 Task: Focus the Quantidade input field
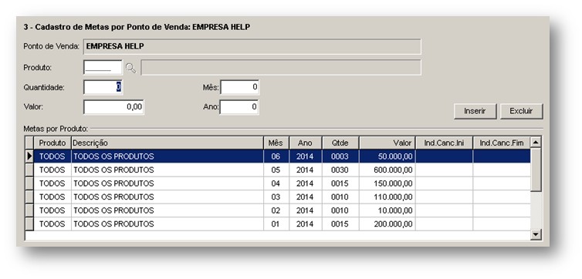[x=103, y=87]
